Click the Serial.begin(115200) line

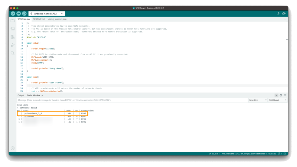tap(43, 49)
